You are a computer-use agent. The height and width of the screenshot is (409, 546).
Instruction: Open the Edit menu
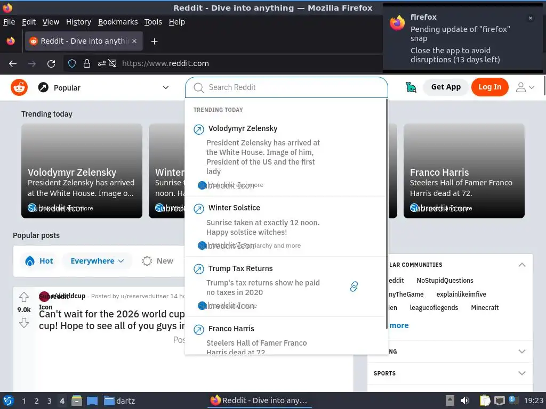[x=29, y=22]
